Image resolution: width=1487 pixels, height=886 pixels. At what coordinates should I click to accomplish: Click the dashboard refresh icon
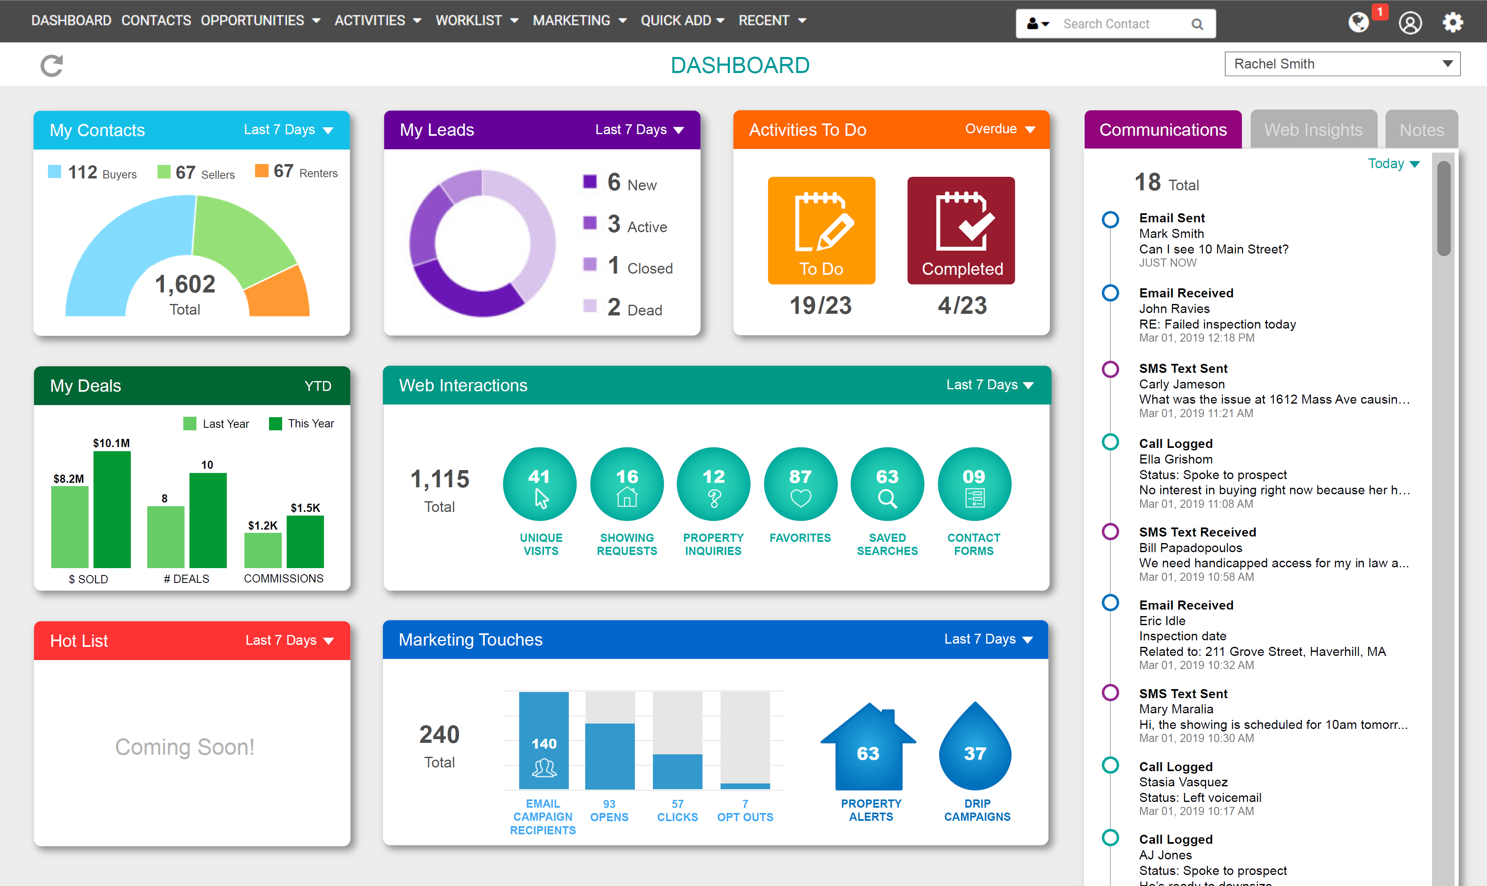(52, 66)
